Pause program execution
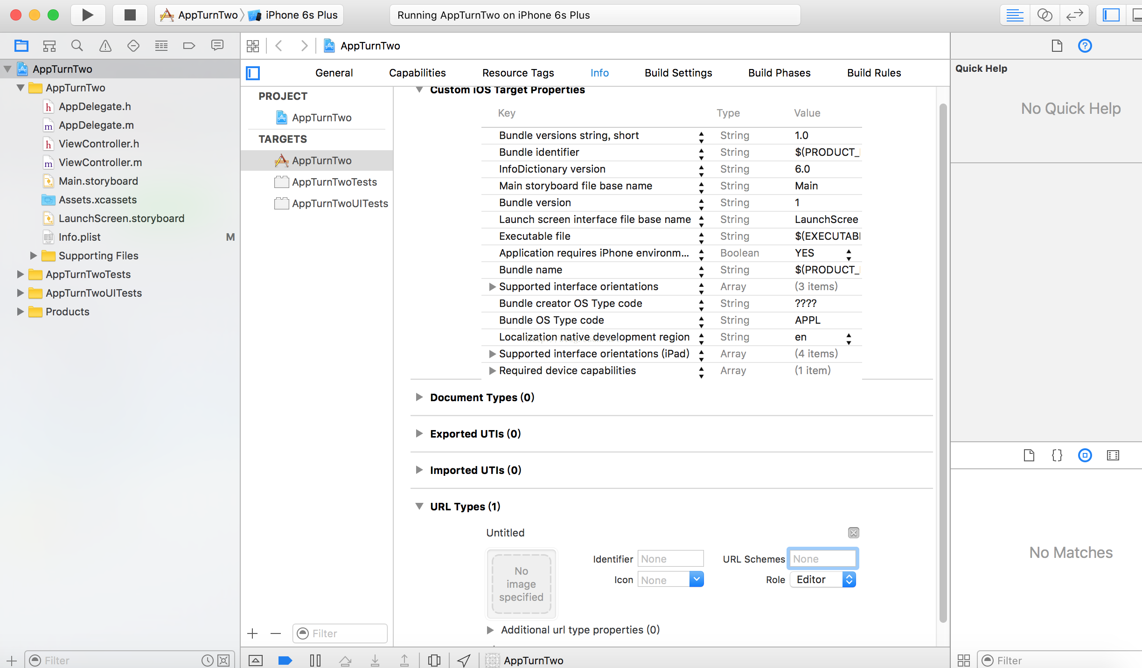This screenshot has width=1142, height=668. 315,660
